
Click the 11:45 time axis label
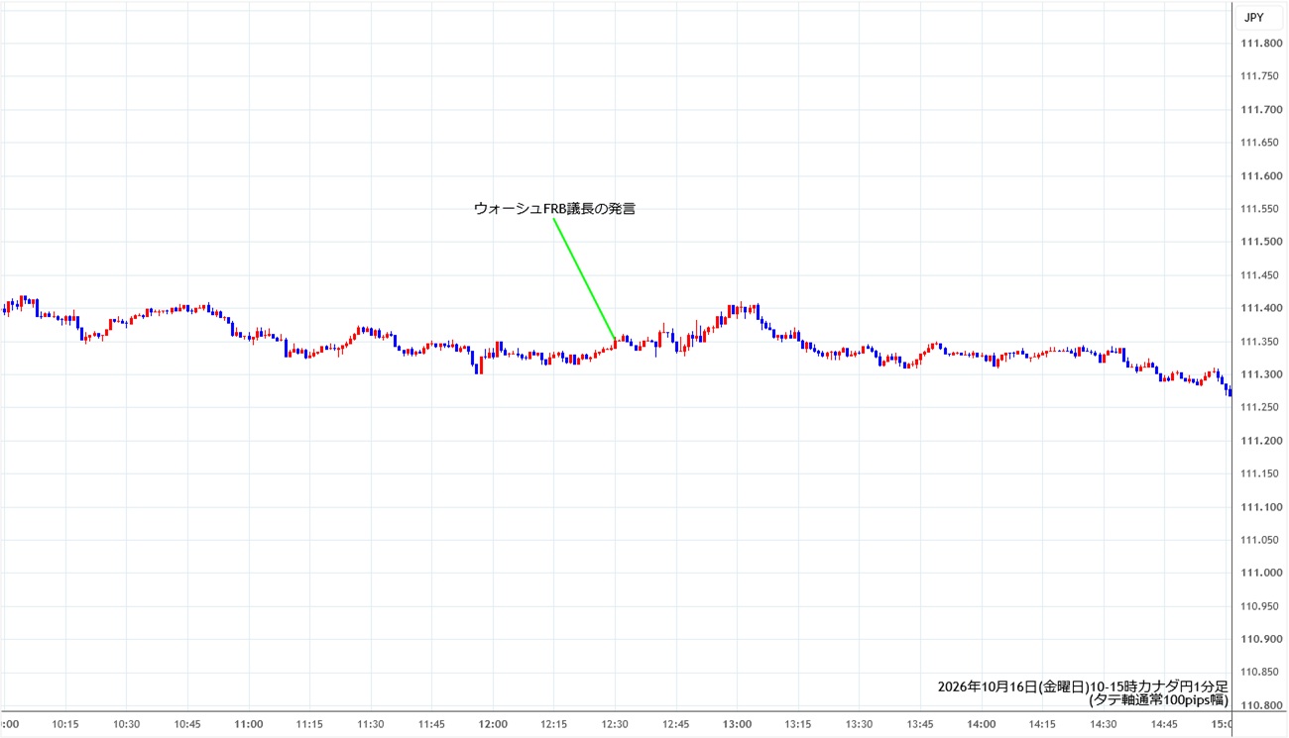click(431, 724)
